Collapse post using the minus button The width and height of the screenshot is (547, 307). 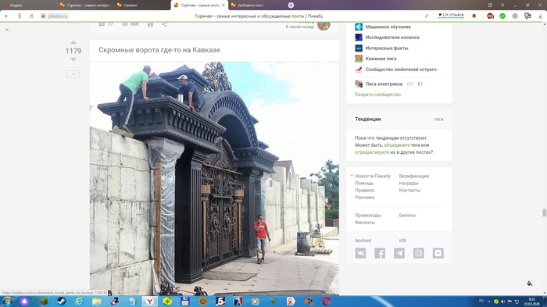(73, 74)
